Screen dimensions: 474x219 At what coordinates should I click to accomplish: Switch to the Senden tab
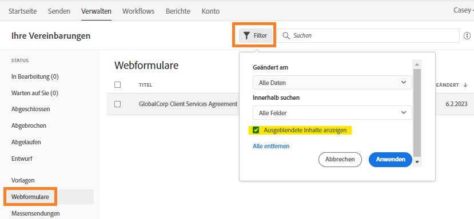pos(59,11)
